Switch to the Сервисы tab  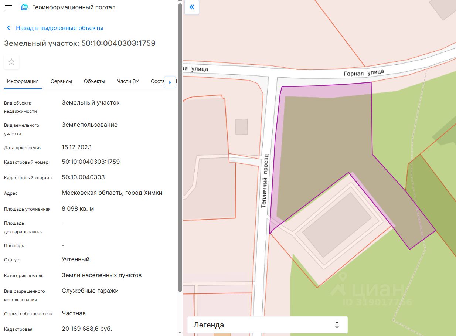tap(61, 81)
